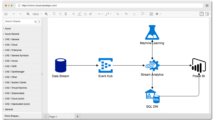Click the search magnifier icon in Search Shapes
Screen dimensions: 214x120
(36, 21)
